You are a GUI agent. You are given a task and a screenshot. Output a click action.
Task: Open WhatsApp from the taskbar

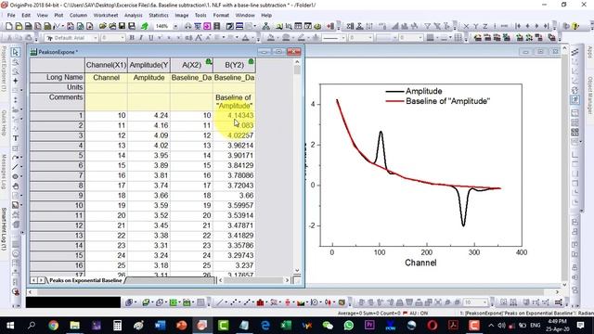coord(349,326)
